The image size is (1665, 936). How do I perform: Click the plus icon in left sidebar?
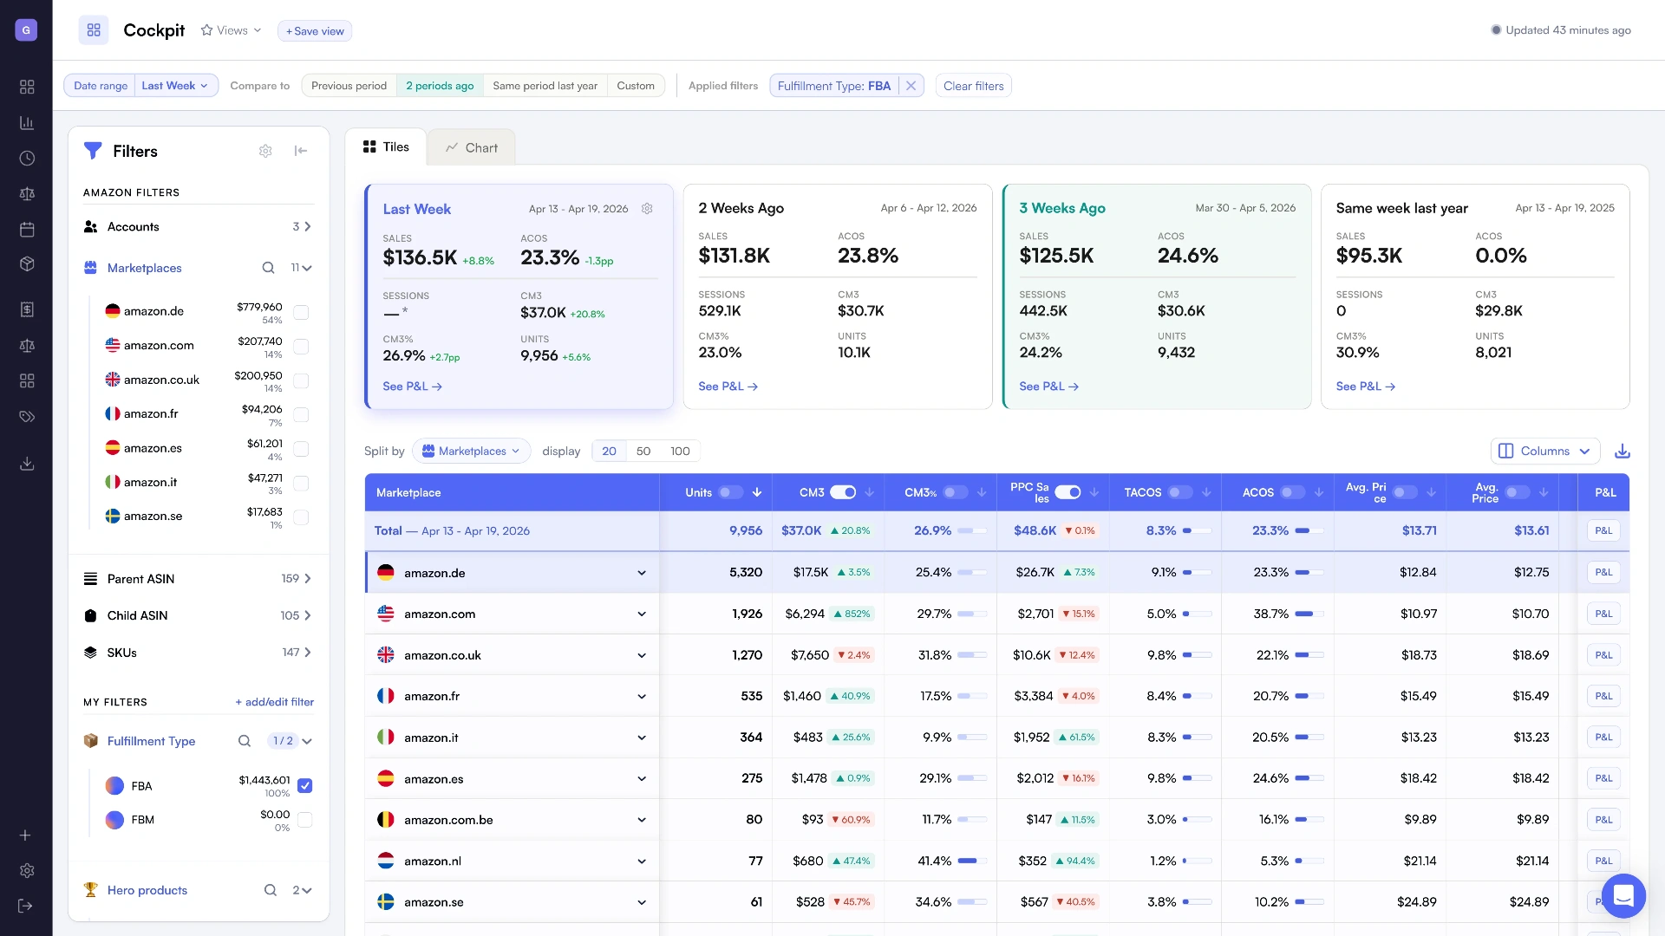[25, 835]
